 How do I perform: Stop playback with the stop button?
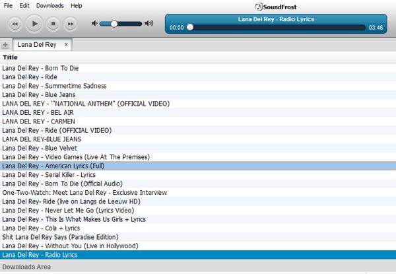click(53, 24)
